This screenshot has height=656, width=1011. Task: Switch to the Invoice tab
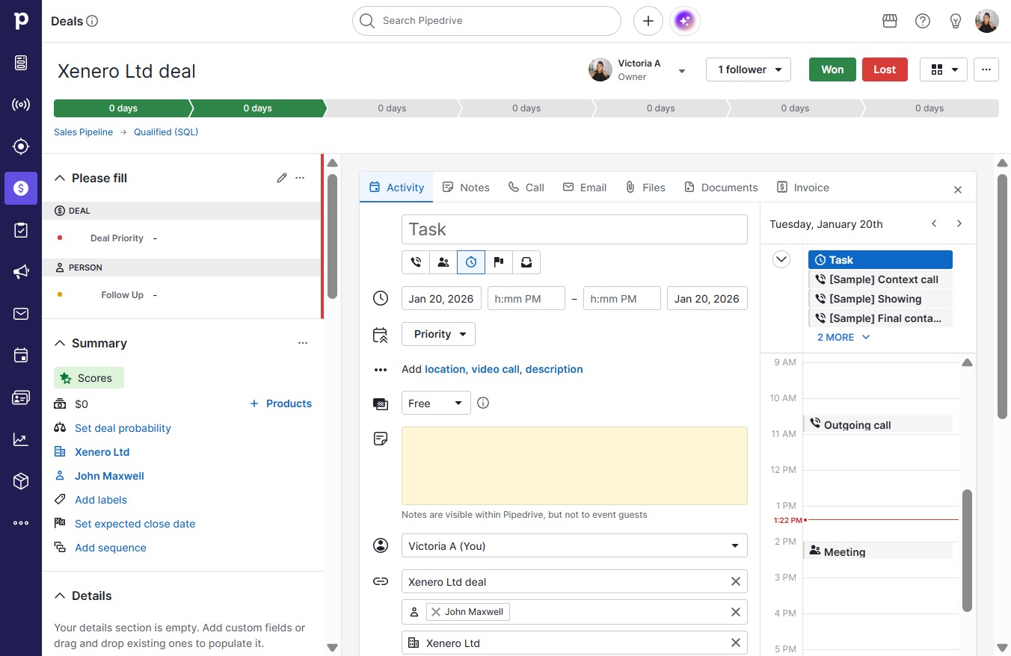803,187
